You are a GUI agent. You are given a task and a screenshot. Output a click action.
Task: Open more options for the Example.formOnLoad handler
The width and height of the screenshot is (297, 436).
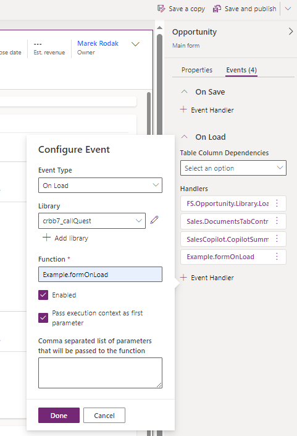tap(277, 257)
